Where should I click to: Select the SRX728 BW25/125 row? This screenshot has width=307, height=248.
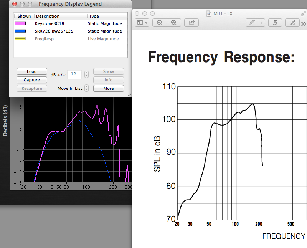pos(70,31)
